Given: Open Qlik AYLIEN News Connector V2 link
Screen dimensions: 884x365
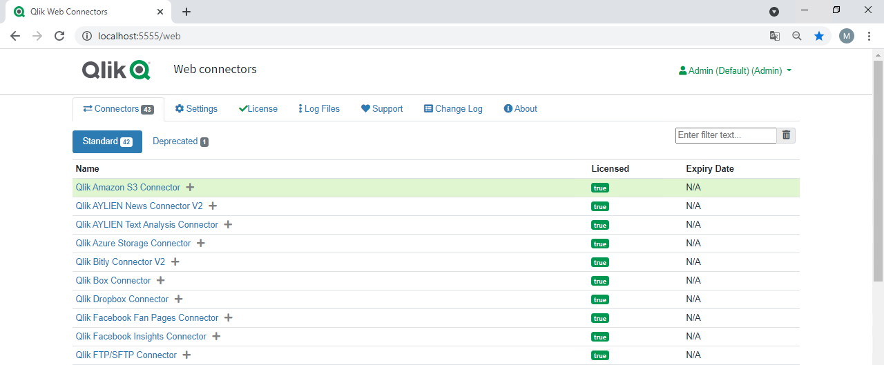Looking at the screenshot, I should click(140, 206).
